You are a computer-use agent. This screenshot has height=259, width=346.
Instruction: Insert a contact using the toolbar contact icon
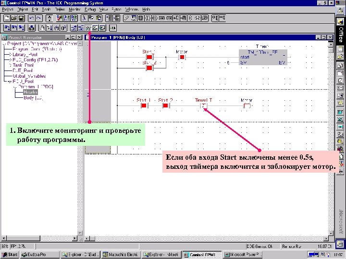coord(148,18)
